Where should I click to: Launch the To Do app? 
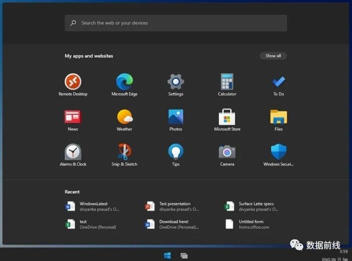coord(279,85)
